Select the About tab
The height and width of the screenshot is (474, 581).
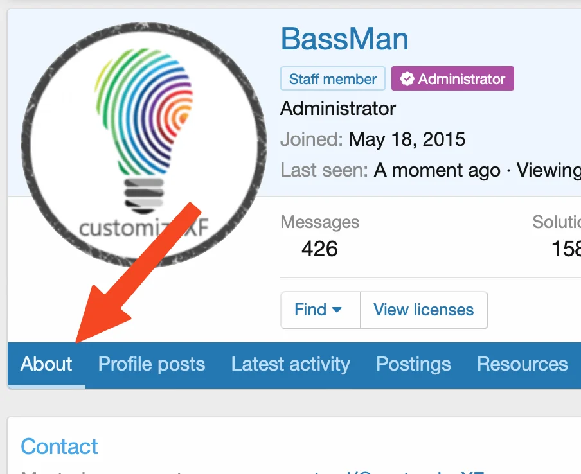coord(46,364)
